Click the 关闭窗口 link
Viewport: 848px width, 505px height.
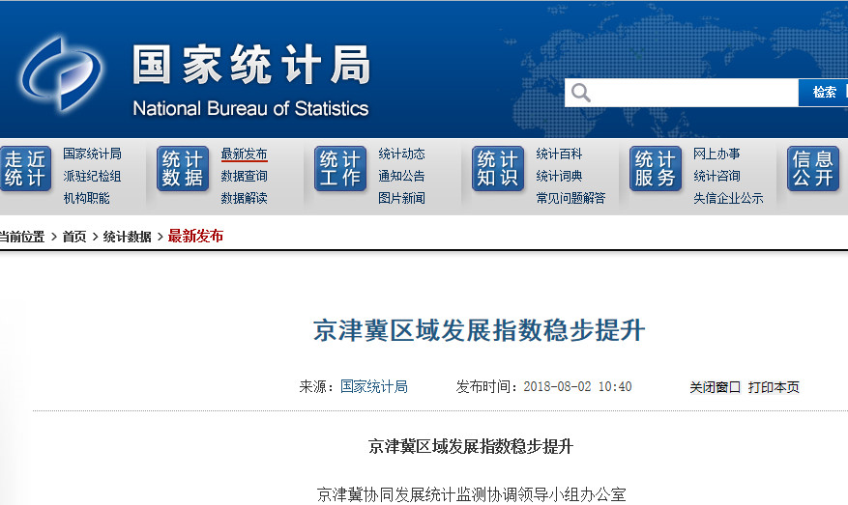(x=715, y=387)
